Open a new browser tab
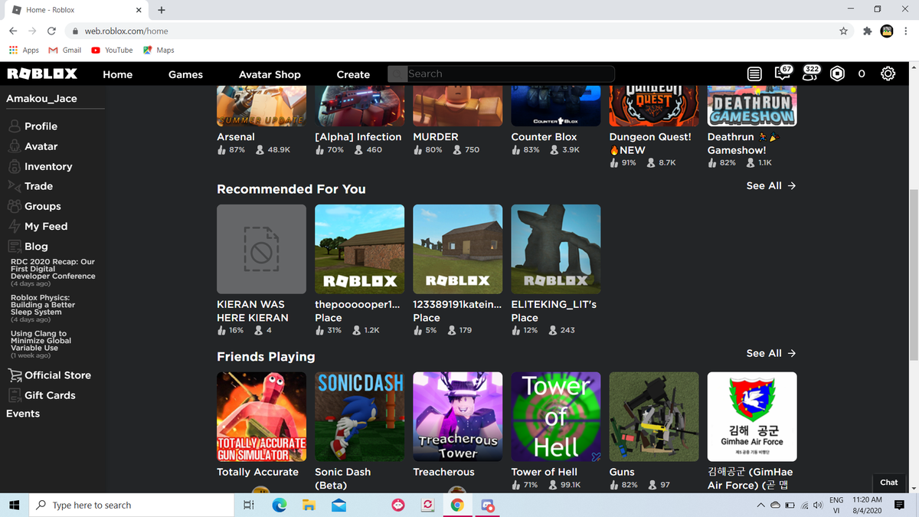The width and height of the screenshot is (919, 517). coord(161,10)
